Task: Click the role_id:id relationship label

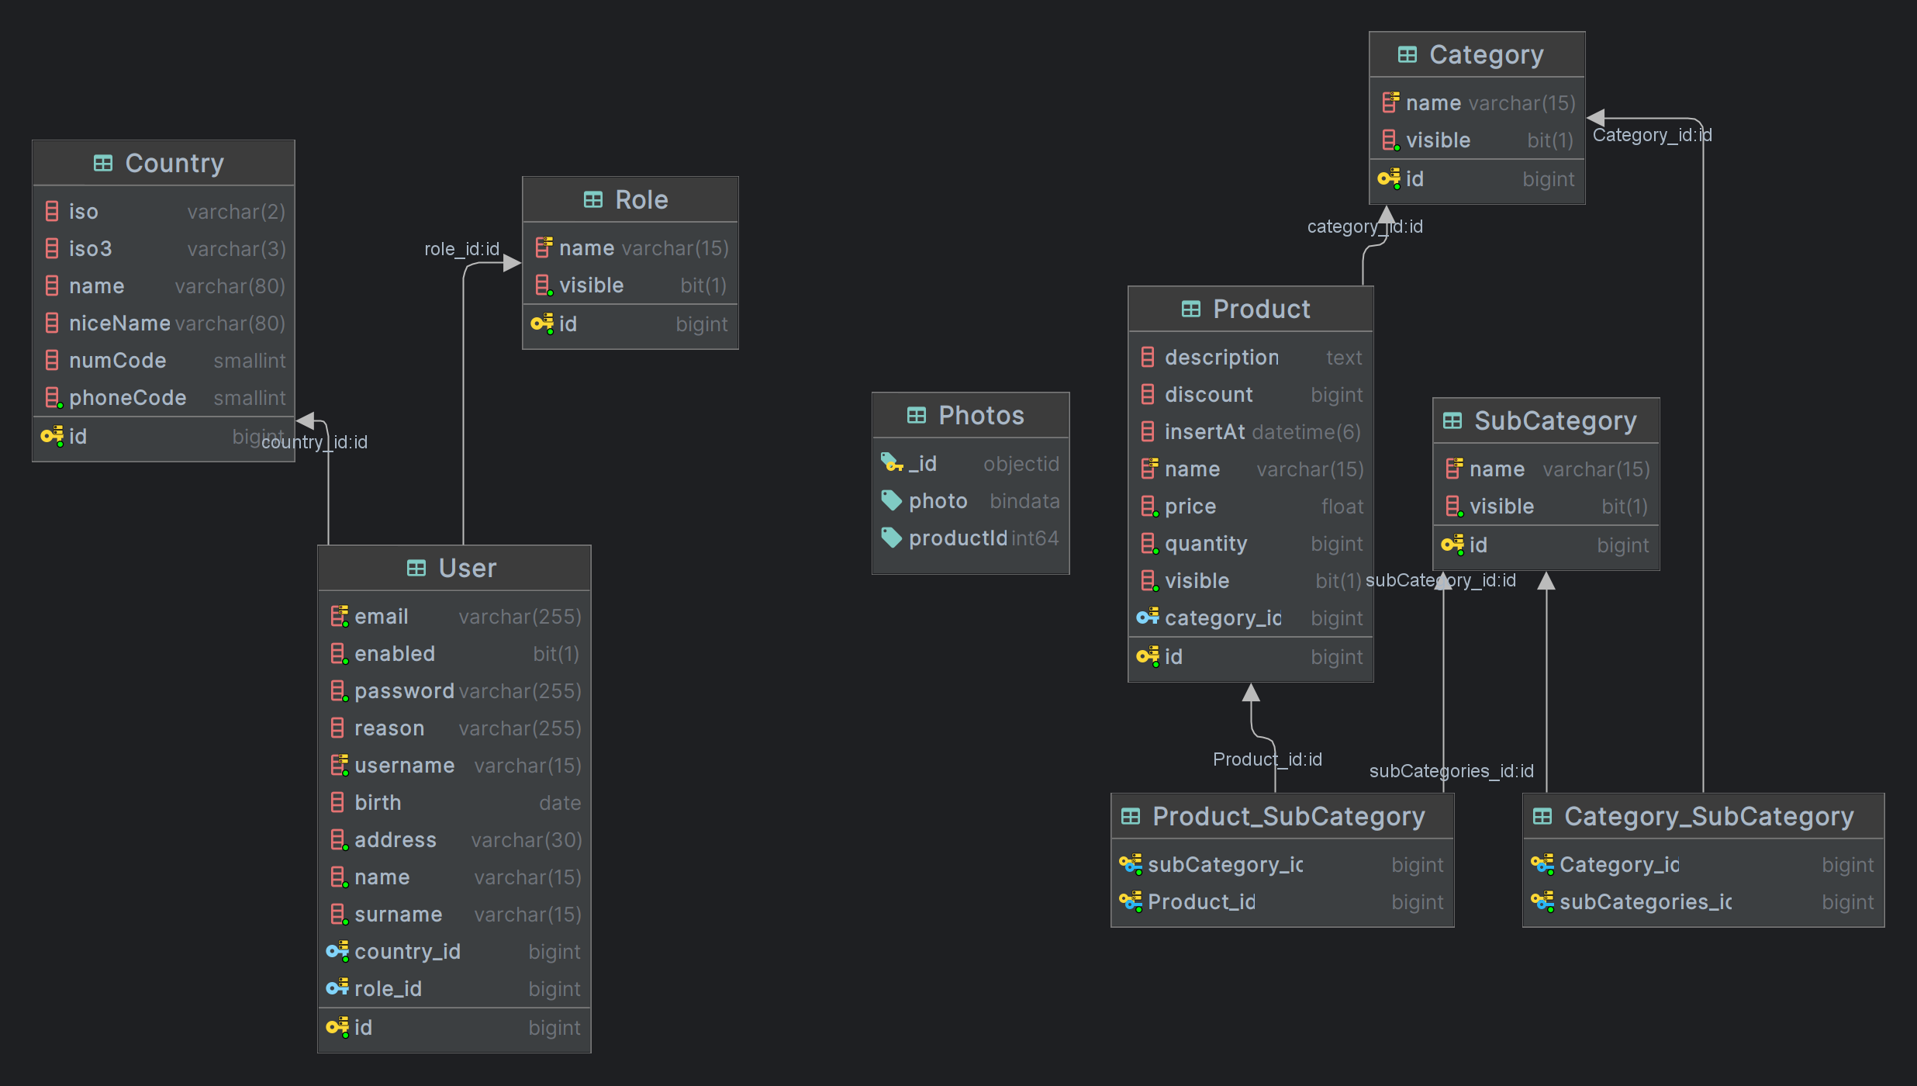Action: point(461,249)
